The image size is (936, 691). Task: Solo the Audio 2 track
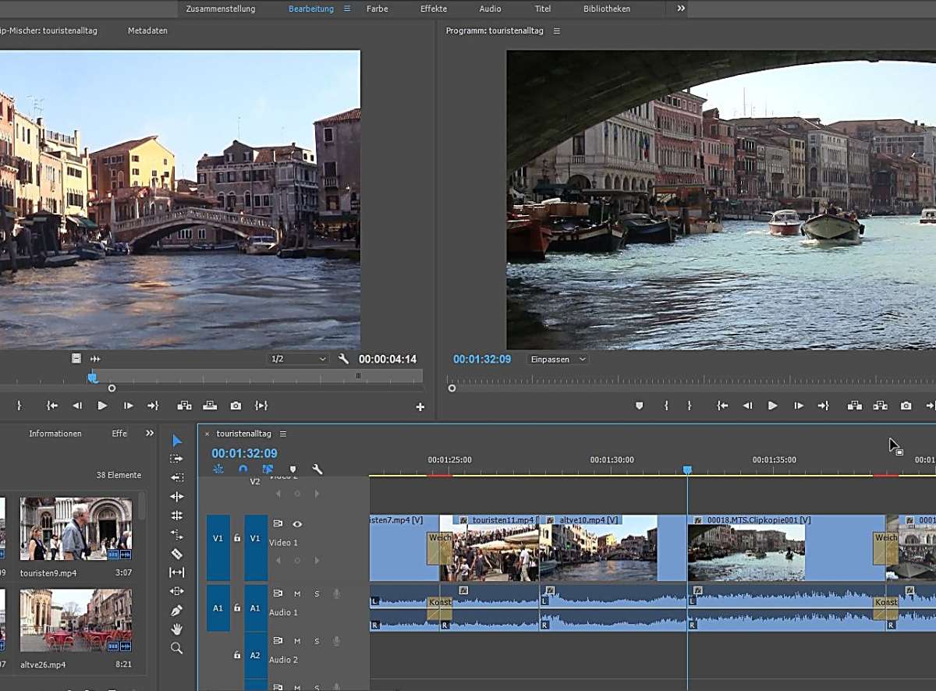316,640
